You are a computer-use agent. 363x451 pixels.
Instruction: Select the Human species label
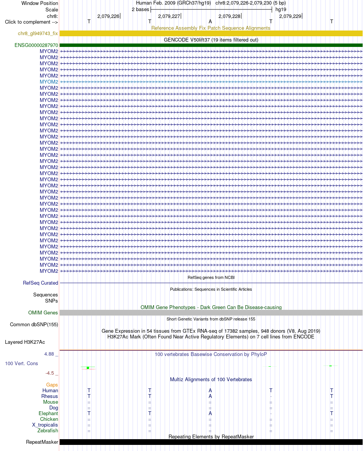click(50, 391)
